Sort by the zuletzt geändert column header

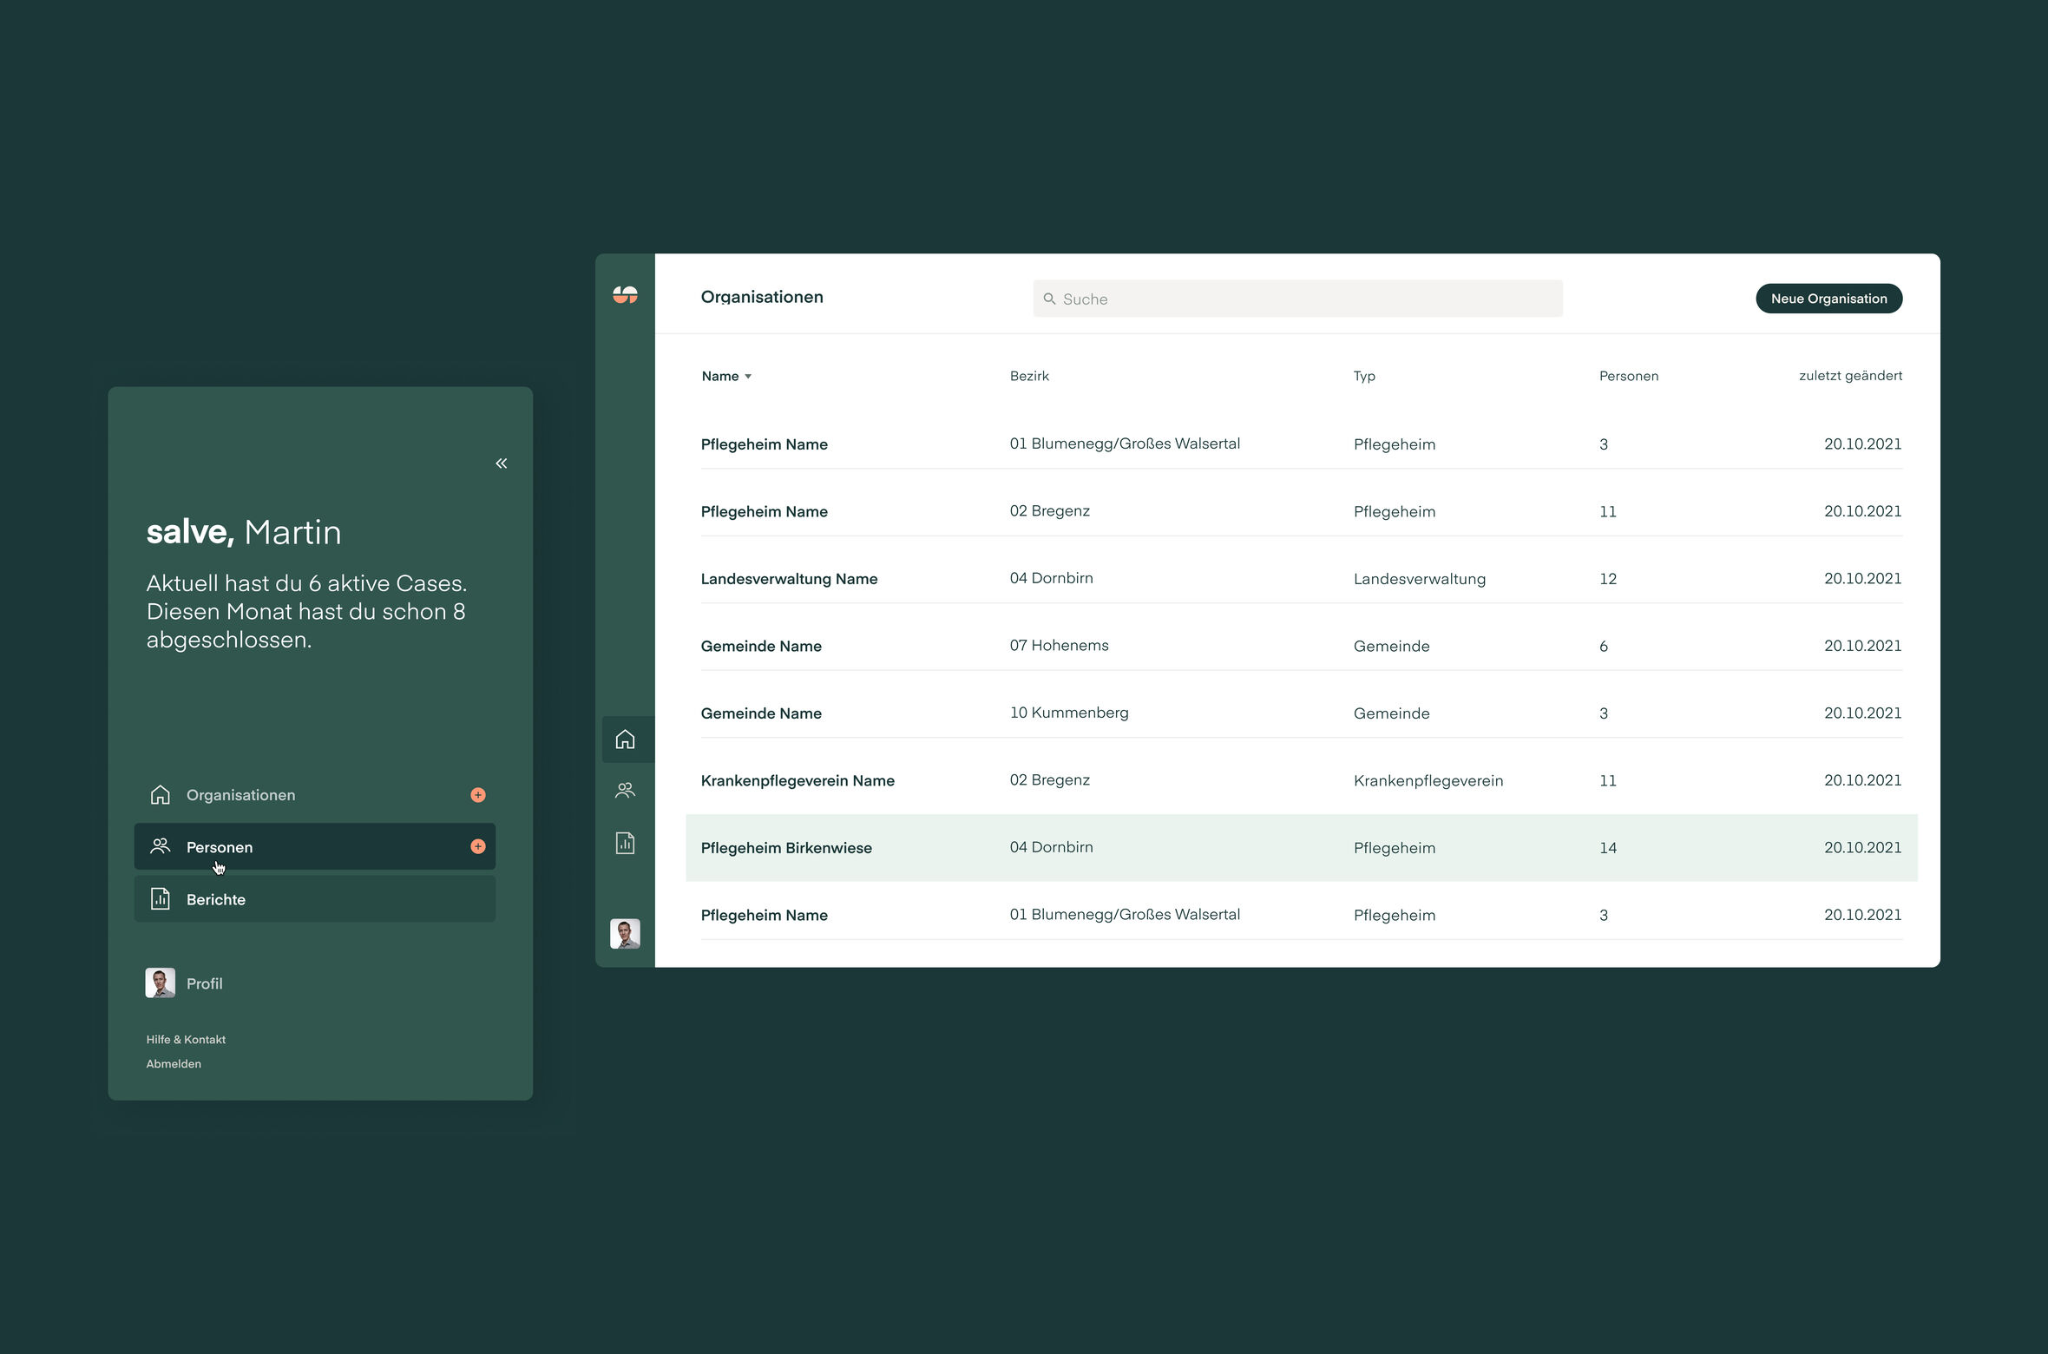pos(1849,376)
